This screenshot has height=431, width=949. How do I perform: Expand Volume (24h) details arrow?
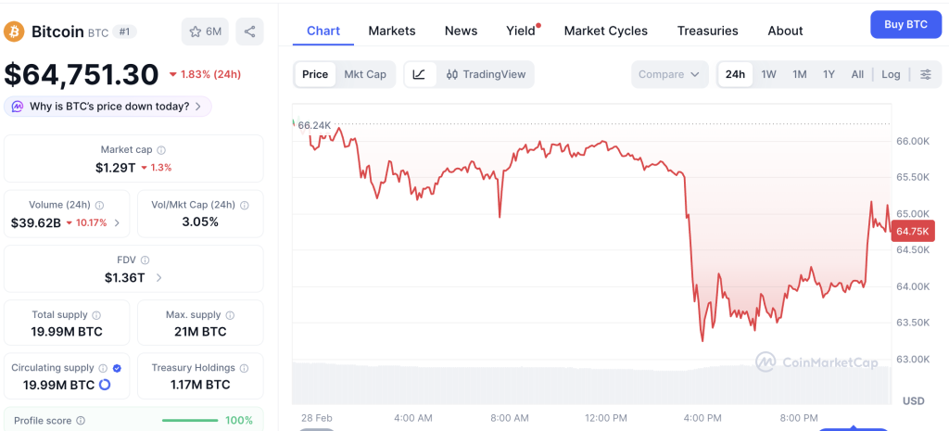[117, 222]
